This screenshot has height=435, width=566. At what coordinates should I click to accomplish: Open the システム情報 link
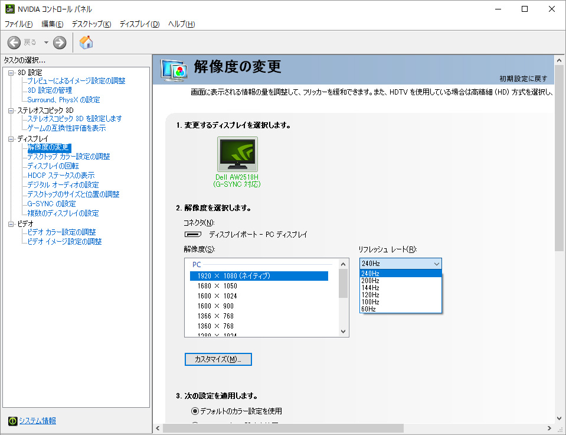click(37, 421)
